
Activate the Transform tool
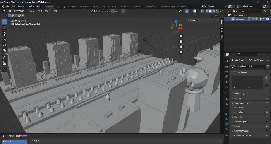click(4, 51)
